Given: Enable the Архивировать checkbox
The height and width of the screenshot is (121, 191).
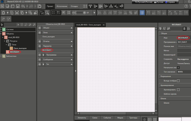Looking at the screenshot, I should (x=178, y=89).
